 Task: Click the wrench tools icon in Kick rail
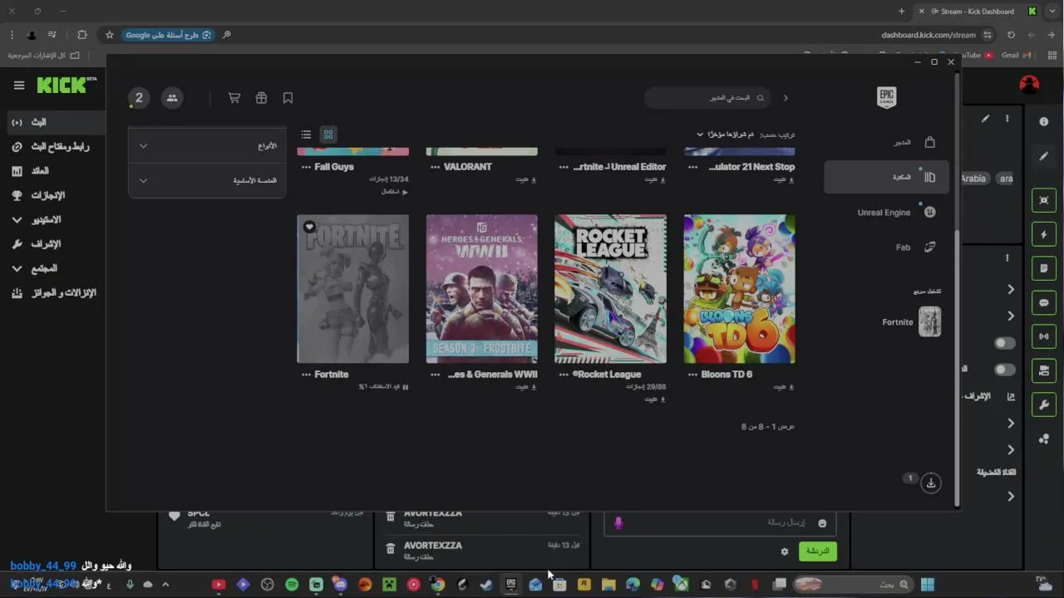1044,405
